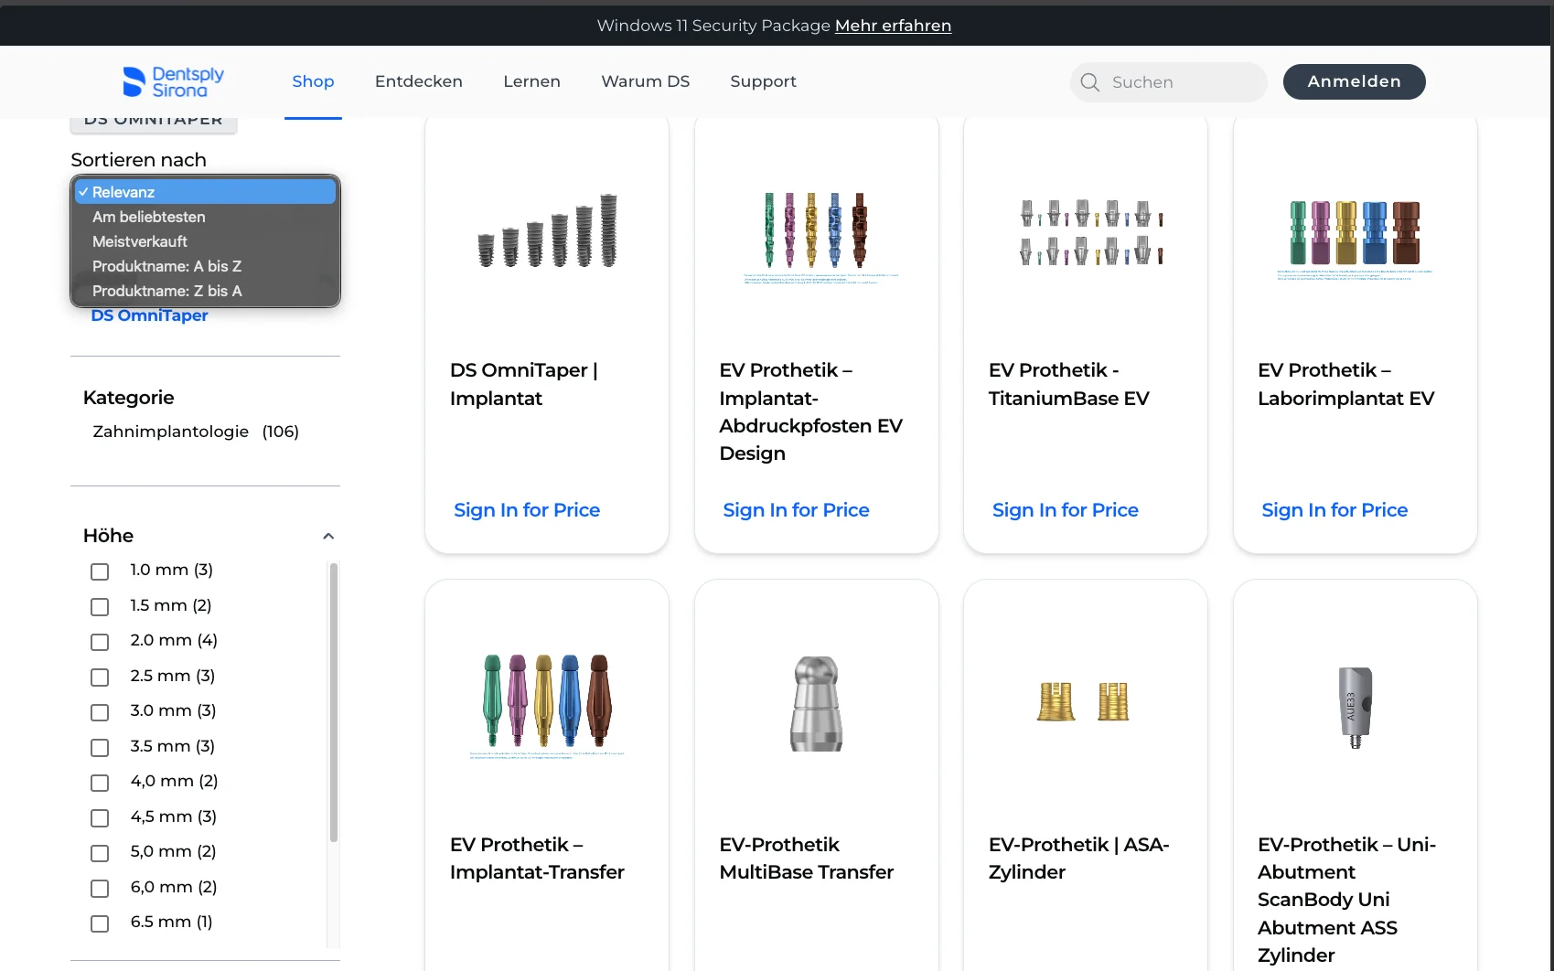
Task: Open the Lernen menu
Action: coord(531,81)
